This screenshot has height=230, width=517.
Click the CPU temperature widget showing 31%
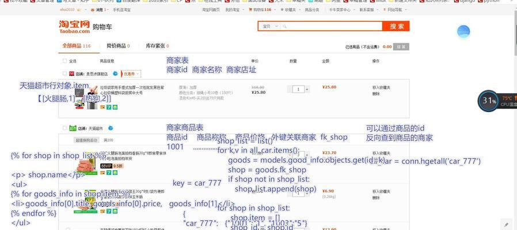point(497,101)
